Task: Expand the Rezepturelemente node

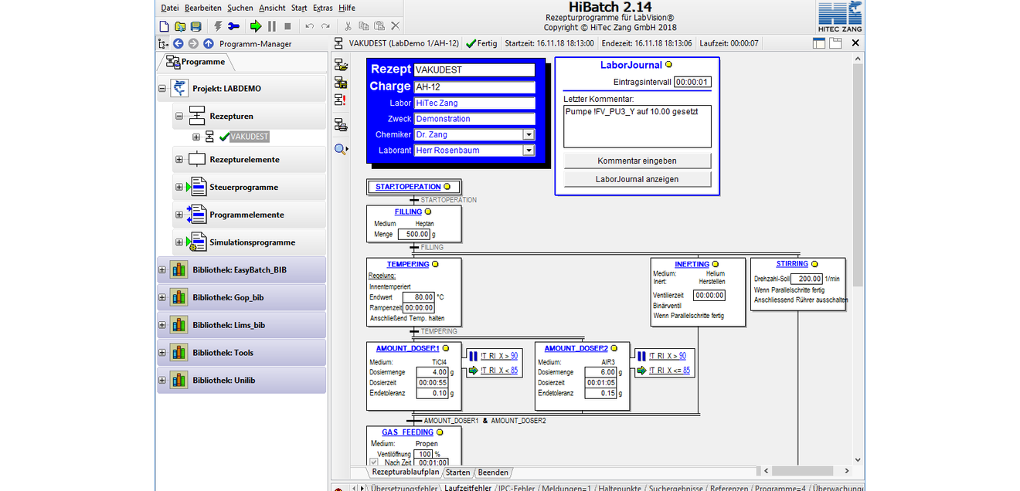Action: tap(179, 160)
